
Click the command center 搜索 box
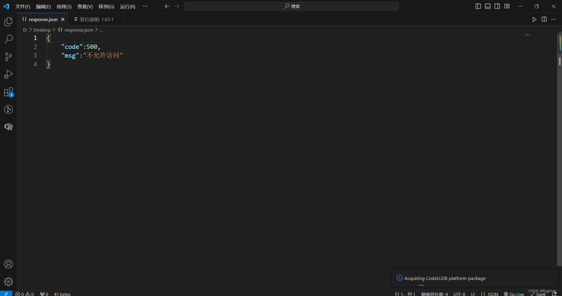(291, 6)
